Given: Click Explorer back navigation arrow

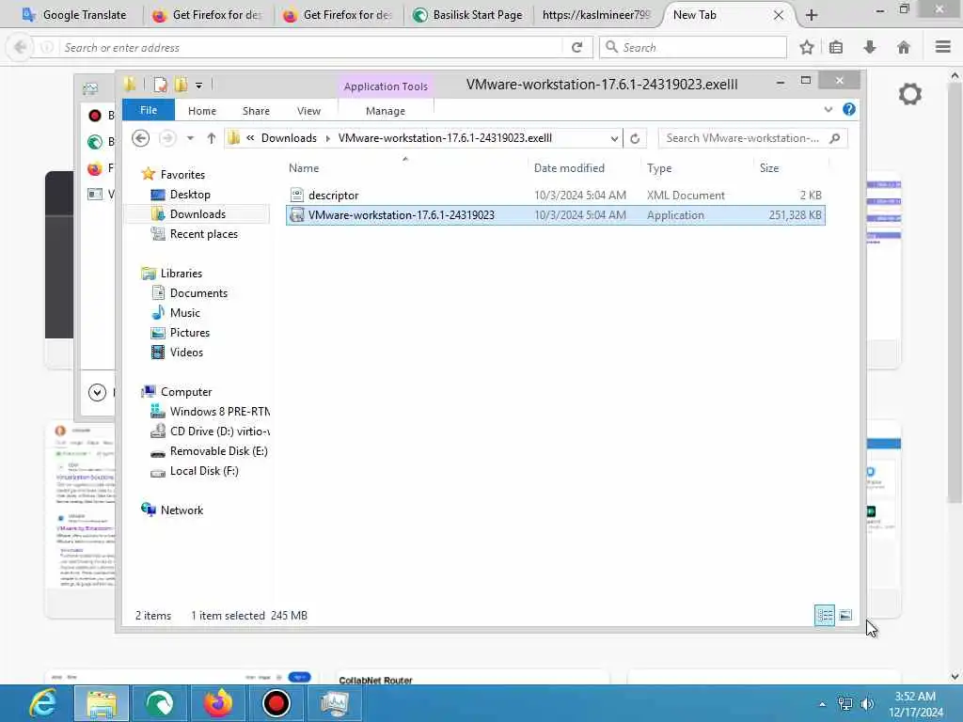Looking at the screenshot, I should [141, 139].
